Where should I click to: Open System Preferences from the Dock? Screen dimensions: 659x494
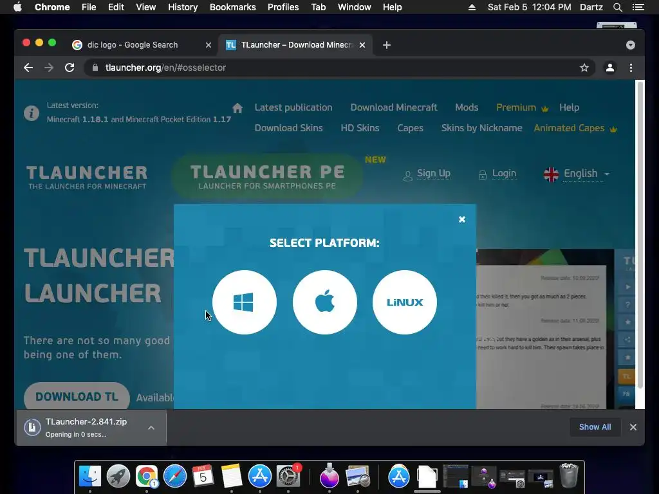[x=288, y=477]
